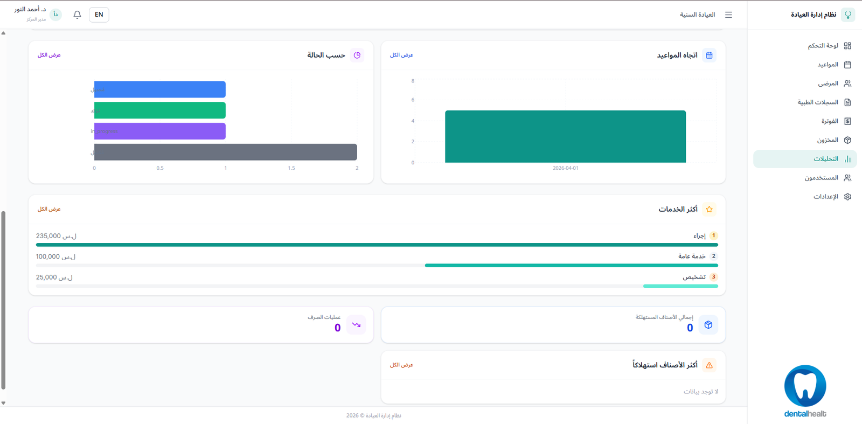The width and height of the screenshot is (862, 424).
Task: Click the scrollbar up arrow
Action: [3, 33]
